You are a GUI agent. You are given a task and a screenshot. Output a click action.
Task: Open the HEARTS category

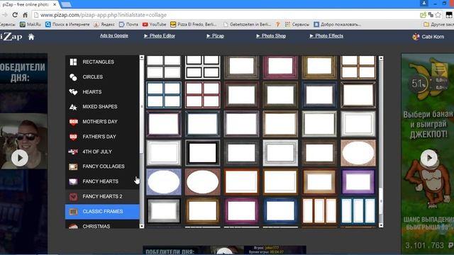92,92
